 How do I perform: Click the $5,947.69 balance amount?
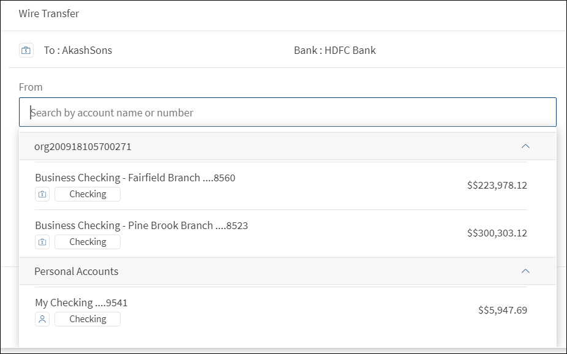point(502,311)
